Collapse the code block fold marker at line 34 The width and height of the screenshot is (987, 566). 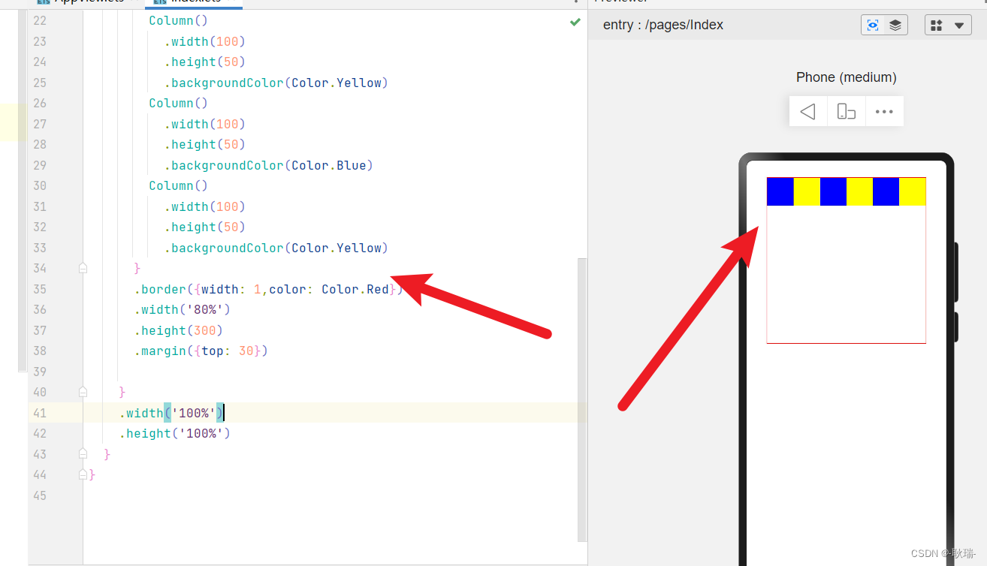tap(83, 268)
